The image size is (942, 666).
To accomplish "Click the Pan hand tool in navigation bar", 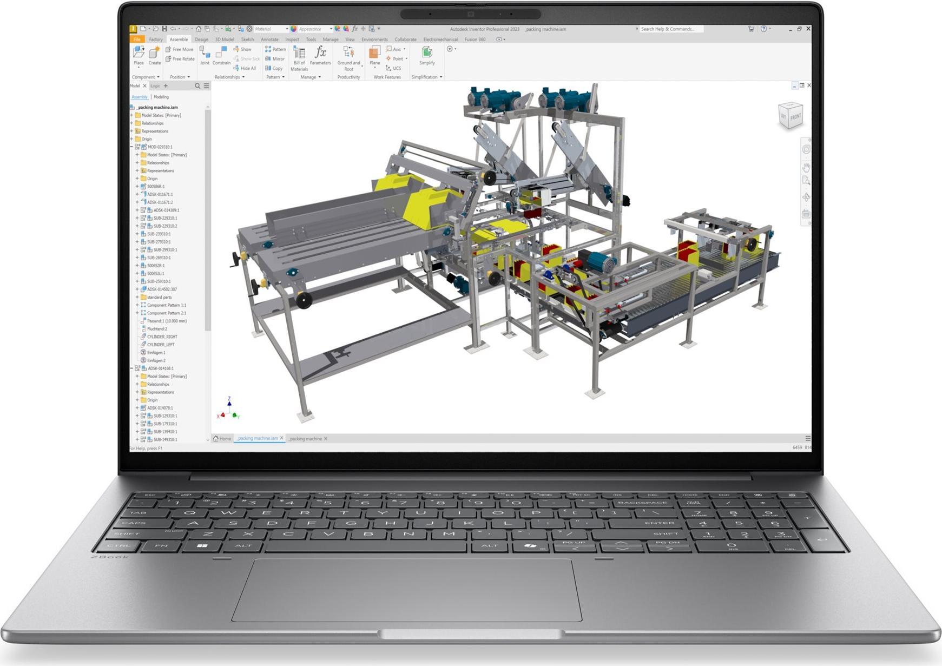I will pyautogui.click(x=806, y=167).
